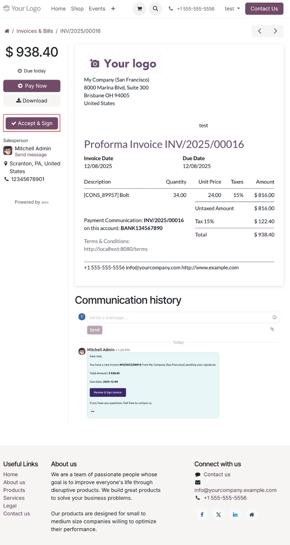The width and height of the screenshot is (290, 545).
Task: Open the Shop menu item
Action: point(77,9)
